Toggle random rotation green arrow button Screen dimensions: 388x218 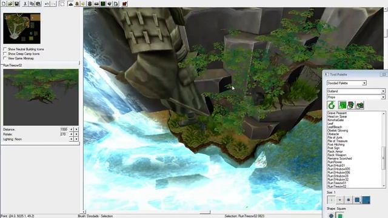(x=332, y=105)
